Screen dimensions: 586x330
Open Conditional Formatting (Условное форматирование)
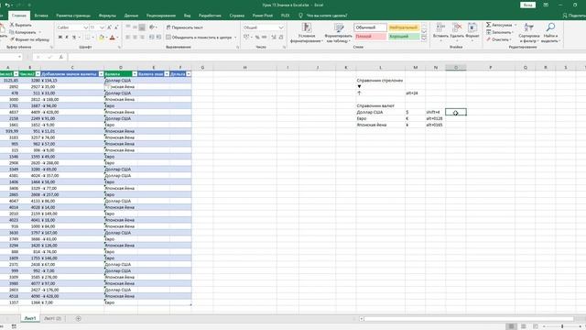pyautogui.click(x=307, y=33)
